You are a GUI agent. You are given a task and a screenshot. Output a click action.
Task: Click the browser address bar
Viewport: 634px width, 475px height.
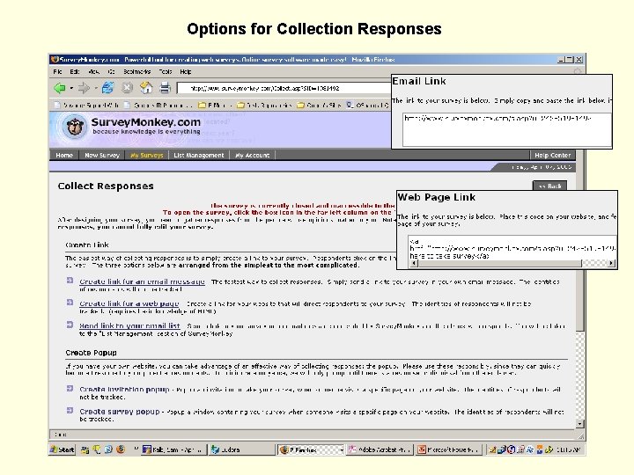pos(284,88)
